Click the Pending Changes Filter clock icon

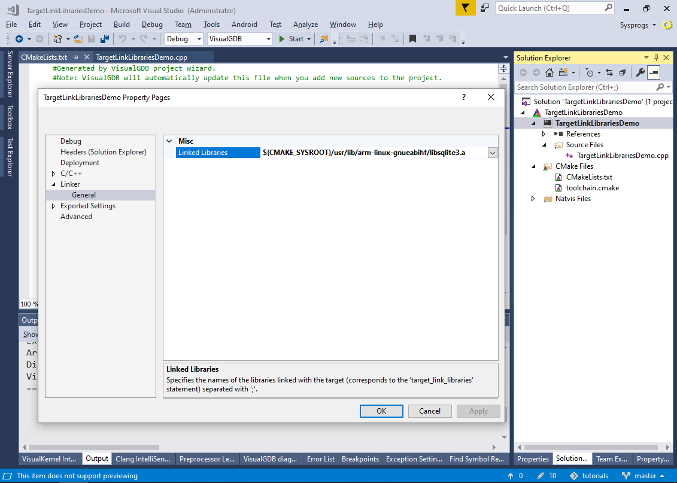590,72
